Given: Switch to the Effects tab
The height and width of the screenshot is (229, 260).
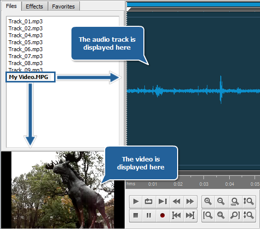Looking at the screenshot, I should pos(35,6).
